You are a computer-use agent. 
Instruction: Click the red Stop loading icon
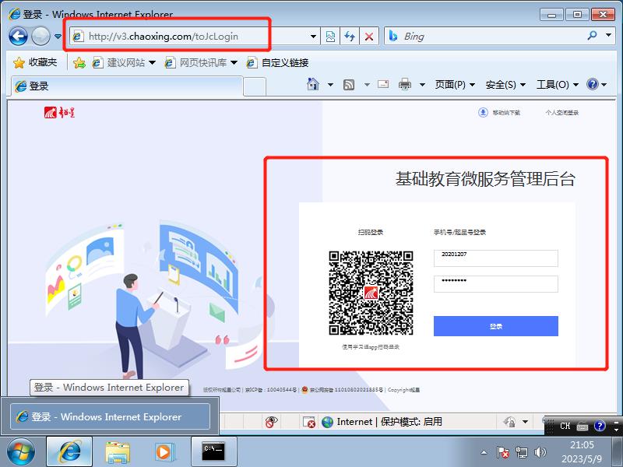click(x=369, y=37)
